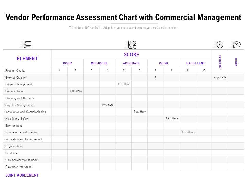Select the Commercial Management row label
Viewport: 247px width, 185px height.
(x=22, y=160)
